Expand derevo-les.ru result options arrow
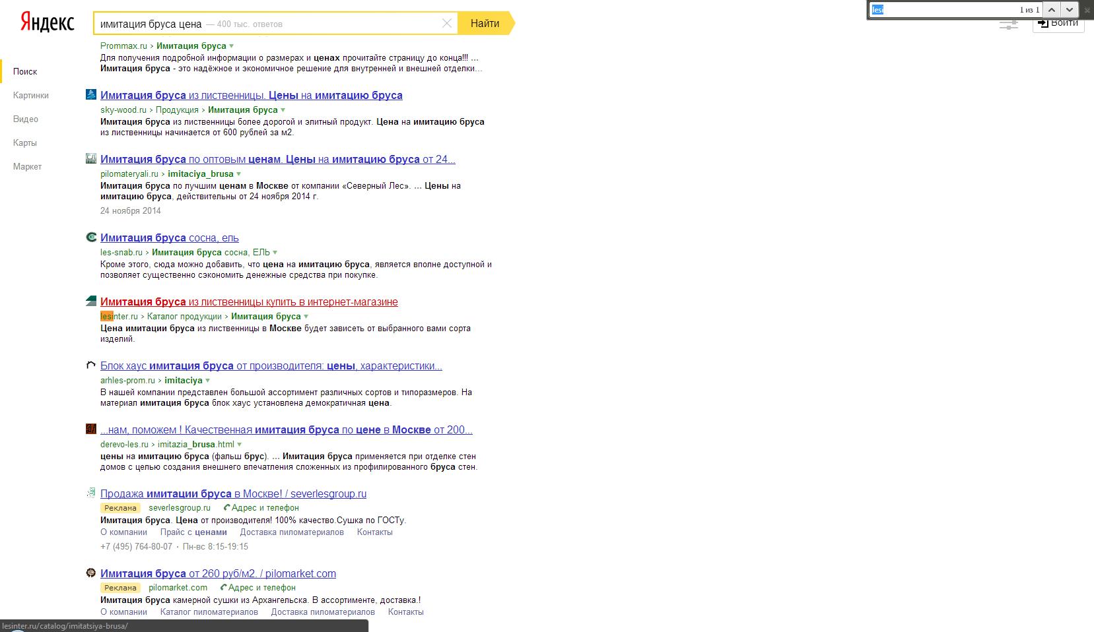The width and height of the screenshot is (1094, 632). tap(240, 445)
